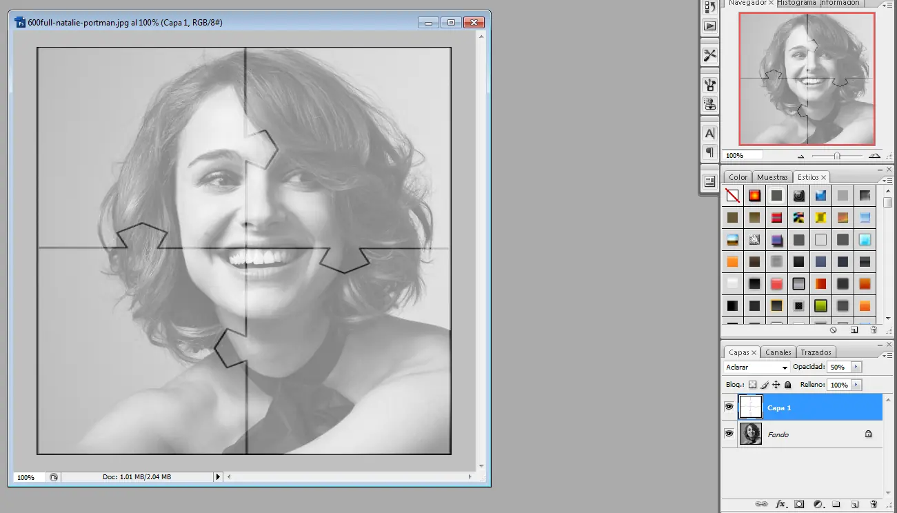Open the Actions panel play icon
897x513 pixels.
click(709, 26)
